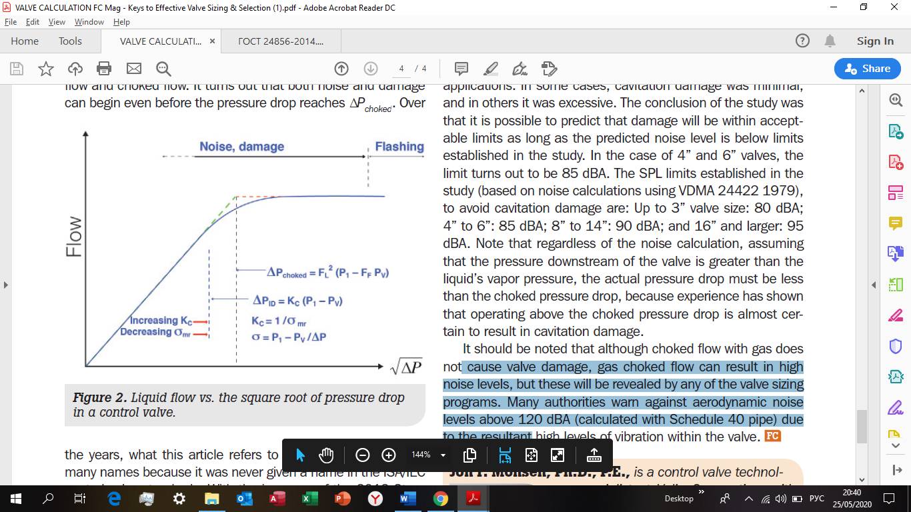This screenshot has height=512, width=911.
Task: Open the View menu
Action: [x=57, y=22]
